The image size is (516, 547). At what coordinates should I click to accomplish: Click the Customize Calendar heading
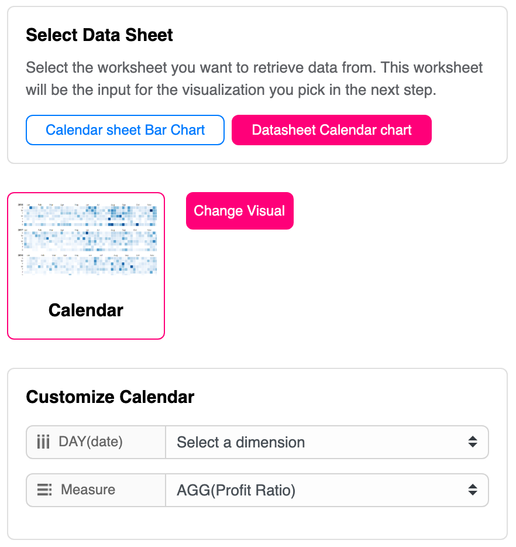pyautogui.click(x=110, y=397)
